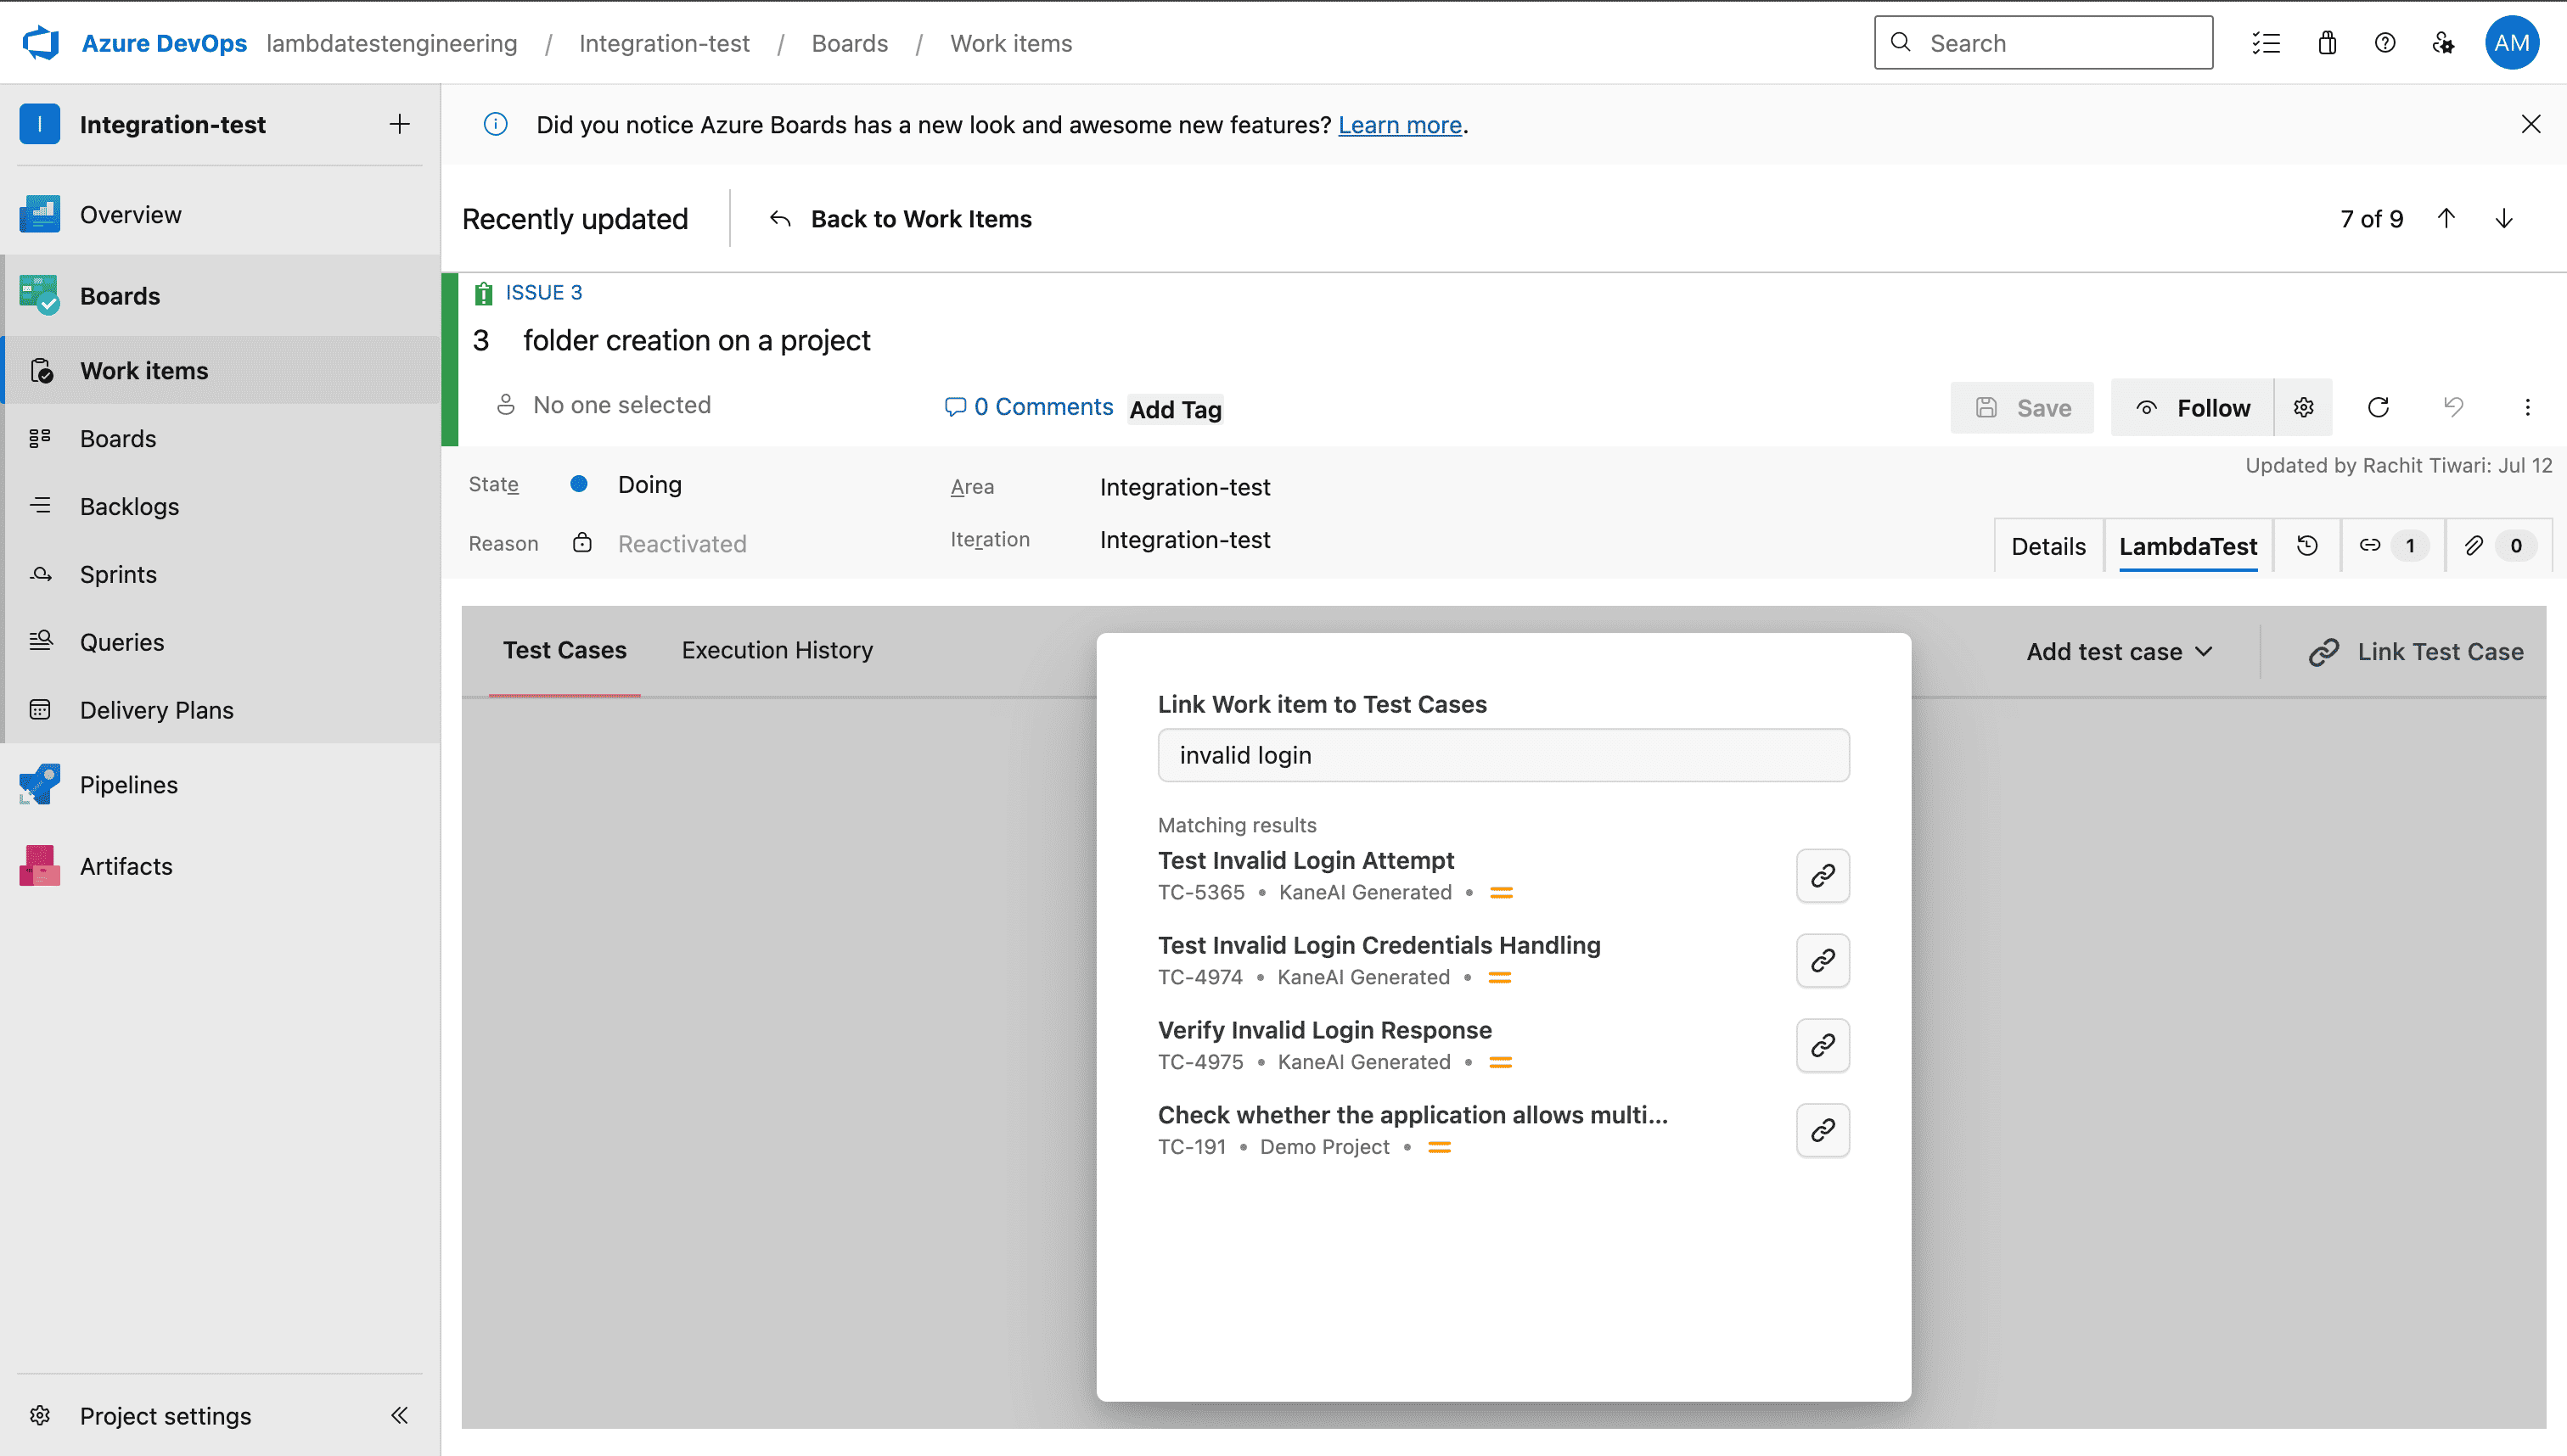Image resolution: width=2567 pixels, height=1456 pixels.
Task: Open the History tab clock icon
Action: [x=2307, y=545]
